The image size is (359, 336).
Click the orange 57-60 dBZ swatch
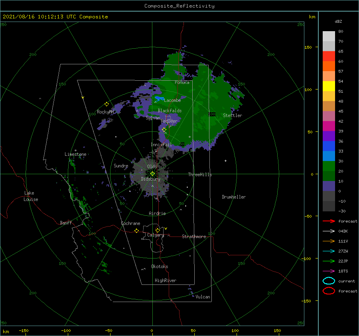(x=329, y=66)
